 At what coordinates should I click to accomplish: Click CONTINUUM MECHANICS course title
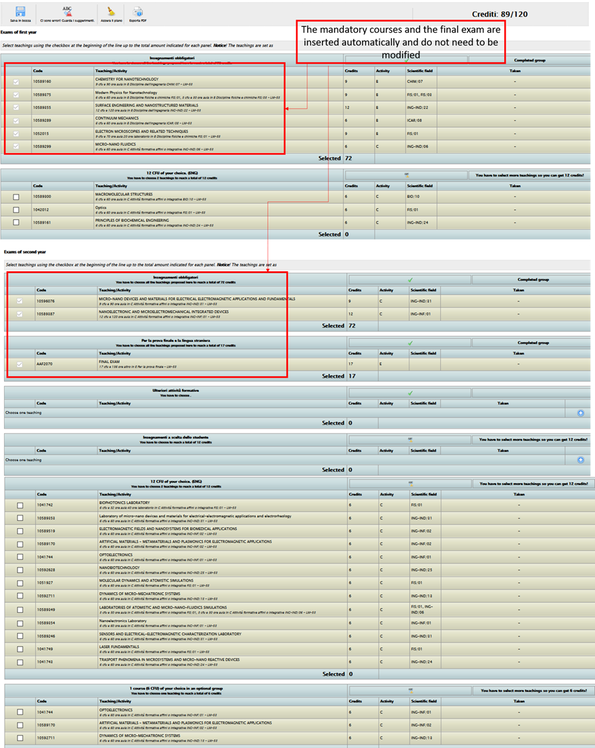click(x=117, y=118)
